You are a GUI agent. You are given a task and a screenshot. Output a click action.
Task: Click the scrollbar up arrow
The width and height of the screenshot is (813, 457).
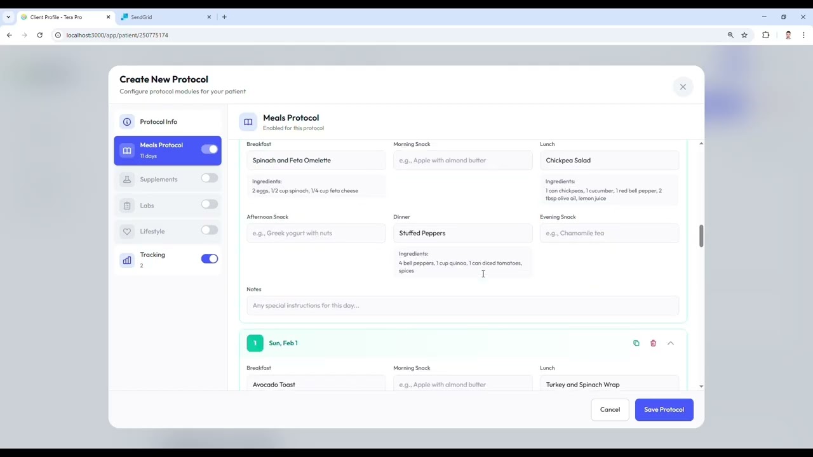701,144
